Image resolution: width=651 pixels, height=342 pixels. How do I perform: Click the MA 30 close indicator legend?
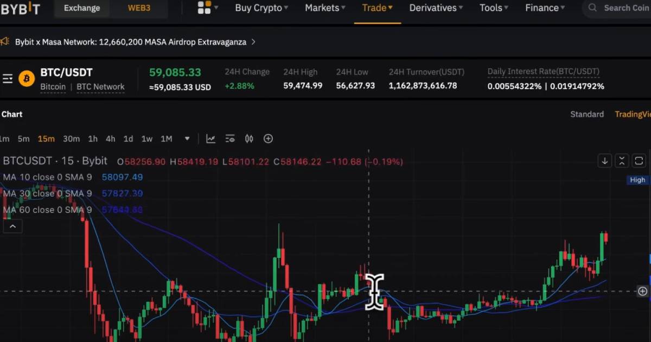[47, 193]
